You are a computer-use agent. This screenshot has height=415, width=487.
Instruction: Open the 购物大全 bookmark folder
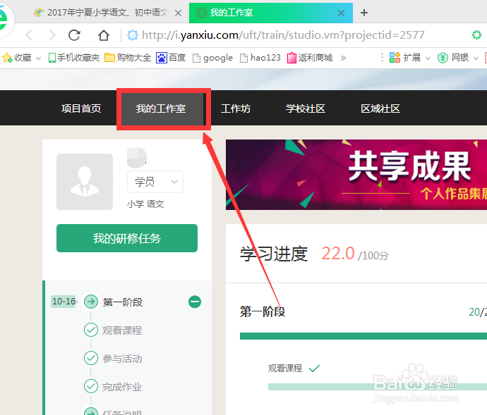point(128,58)
